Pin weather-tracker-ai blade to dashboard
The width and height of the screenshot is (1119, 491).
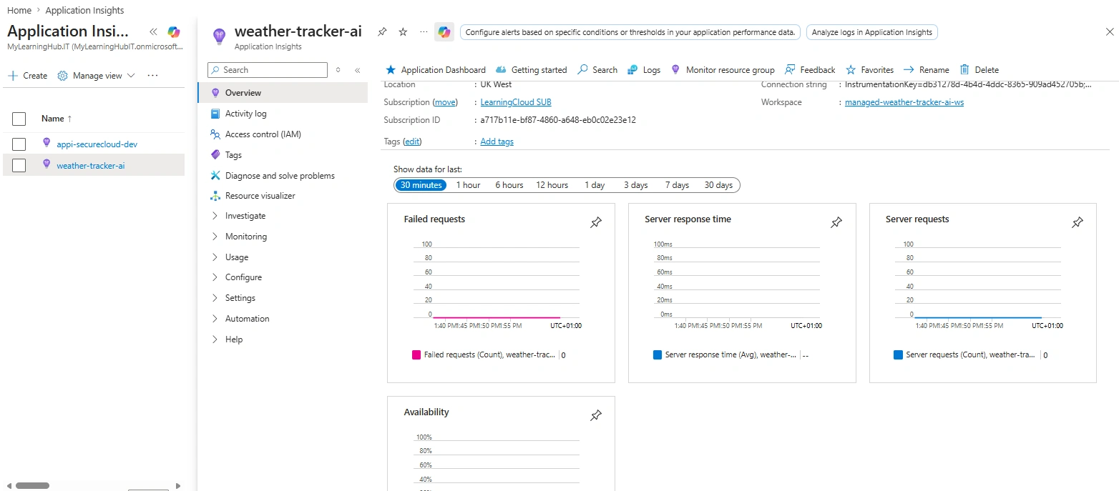tap(382, 32)
